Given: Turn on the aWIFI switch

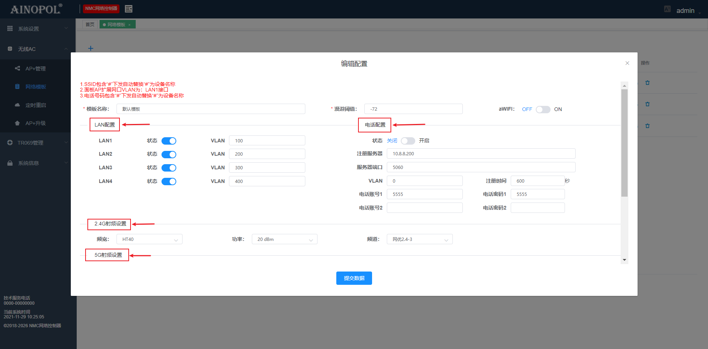Looking at the screenshot, I should pyautogui.click(x=543, y=110).
